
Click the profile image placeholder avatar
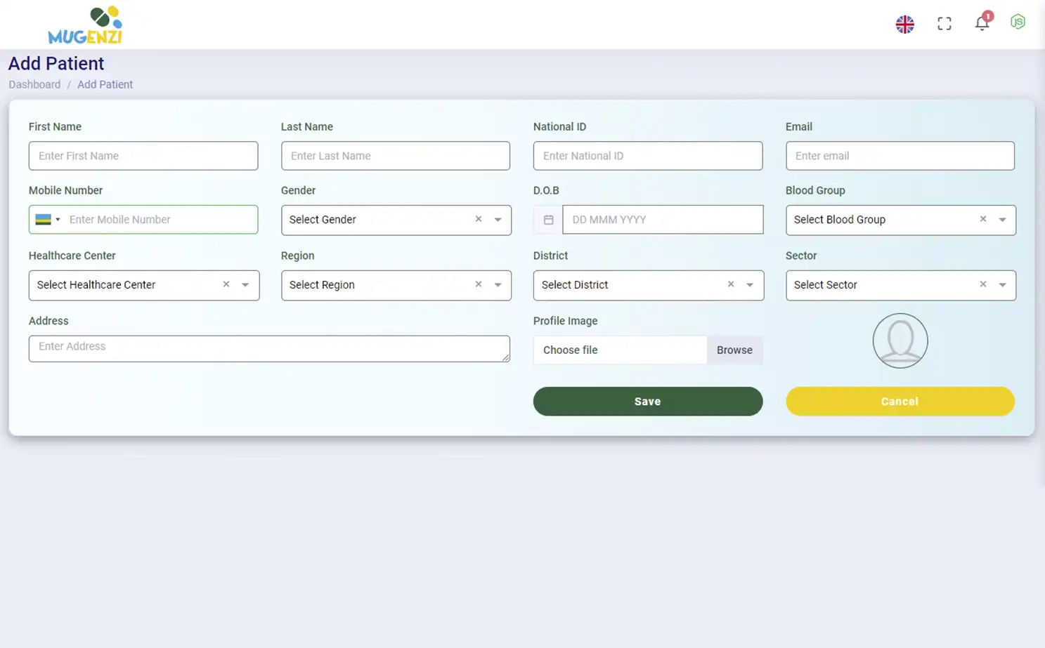[x=900, y=340]
